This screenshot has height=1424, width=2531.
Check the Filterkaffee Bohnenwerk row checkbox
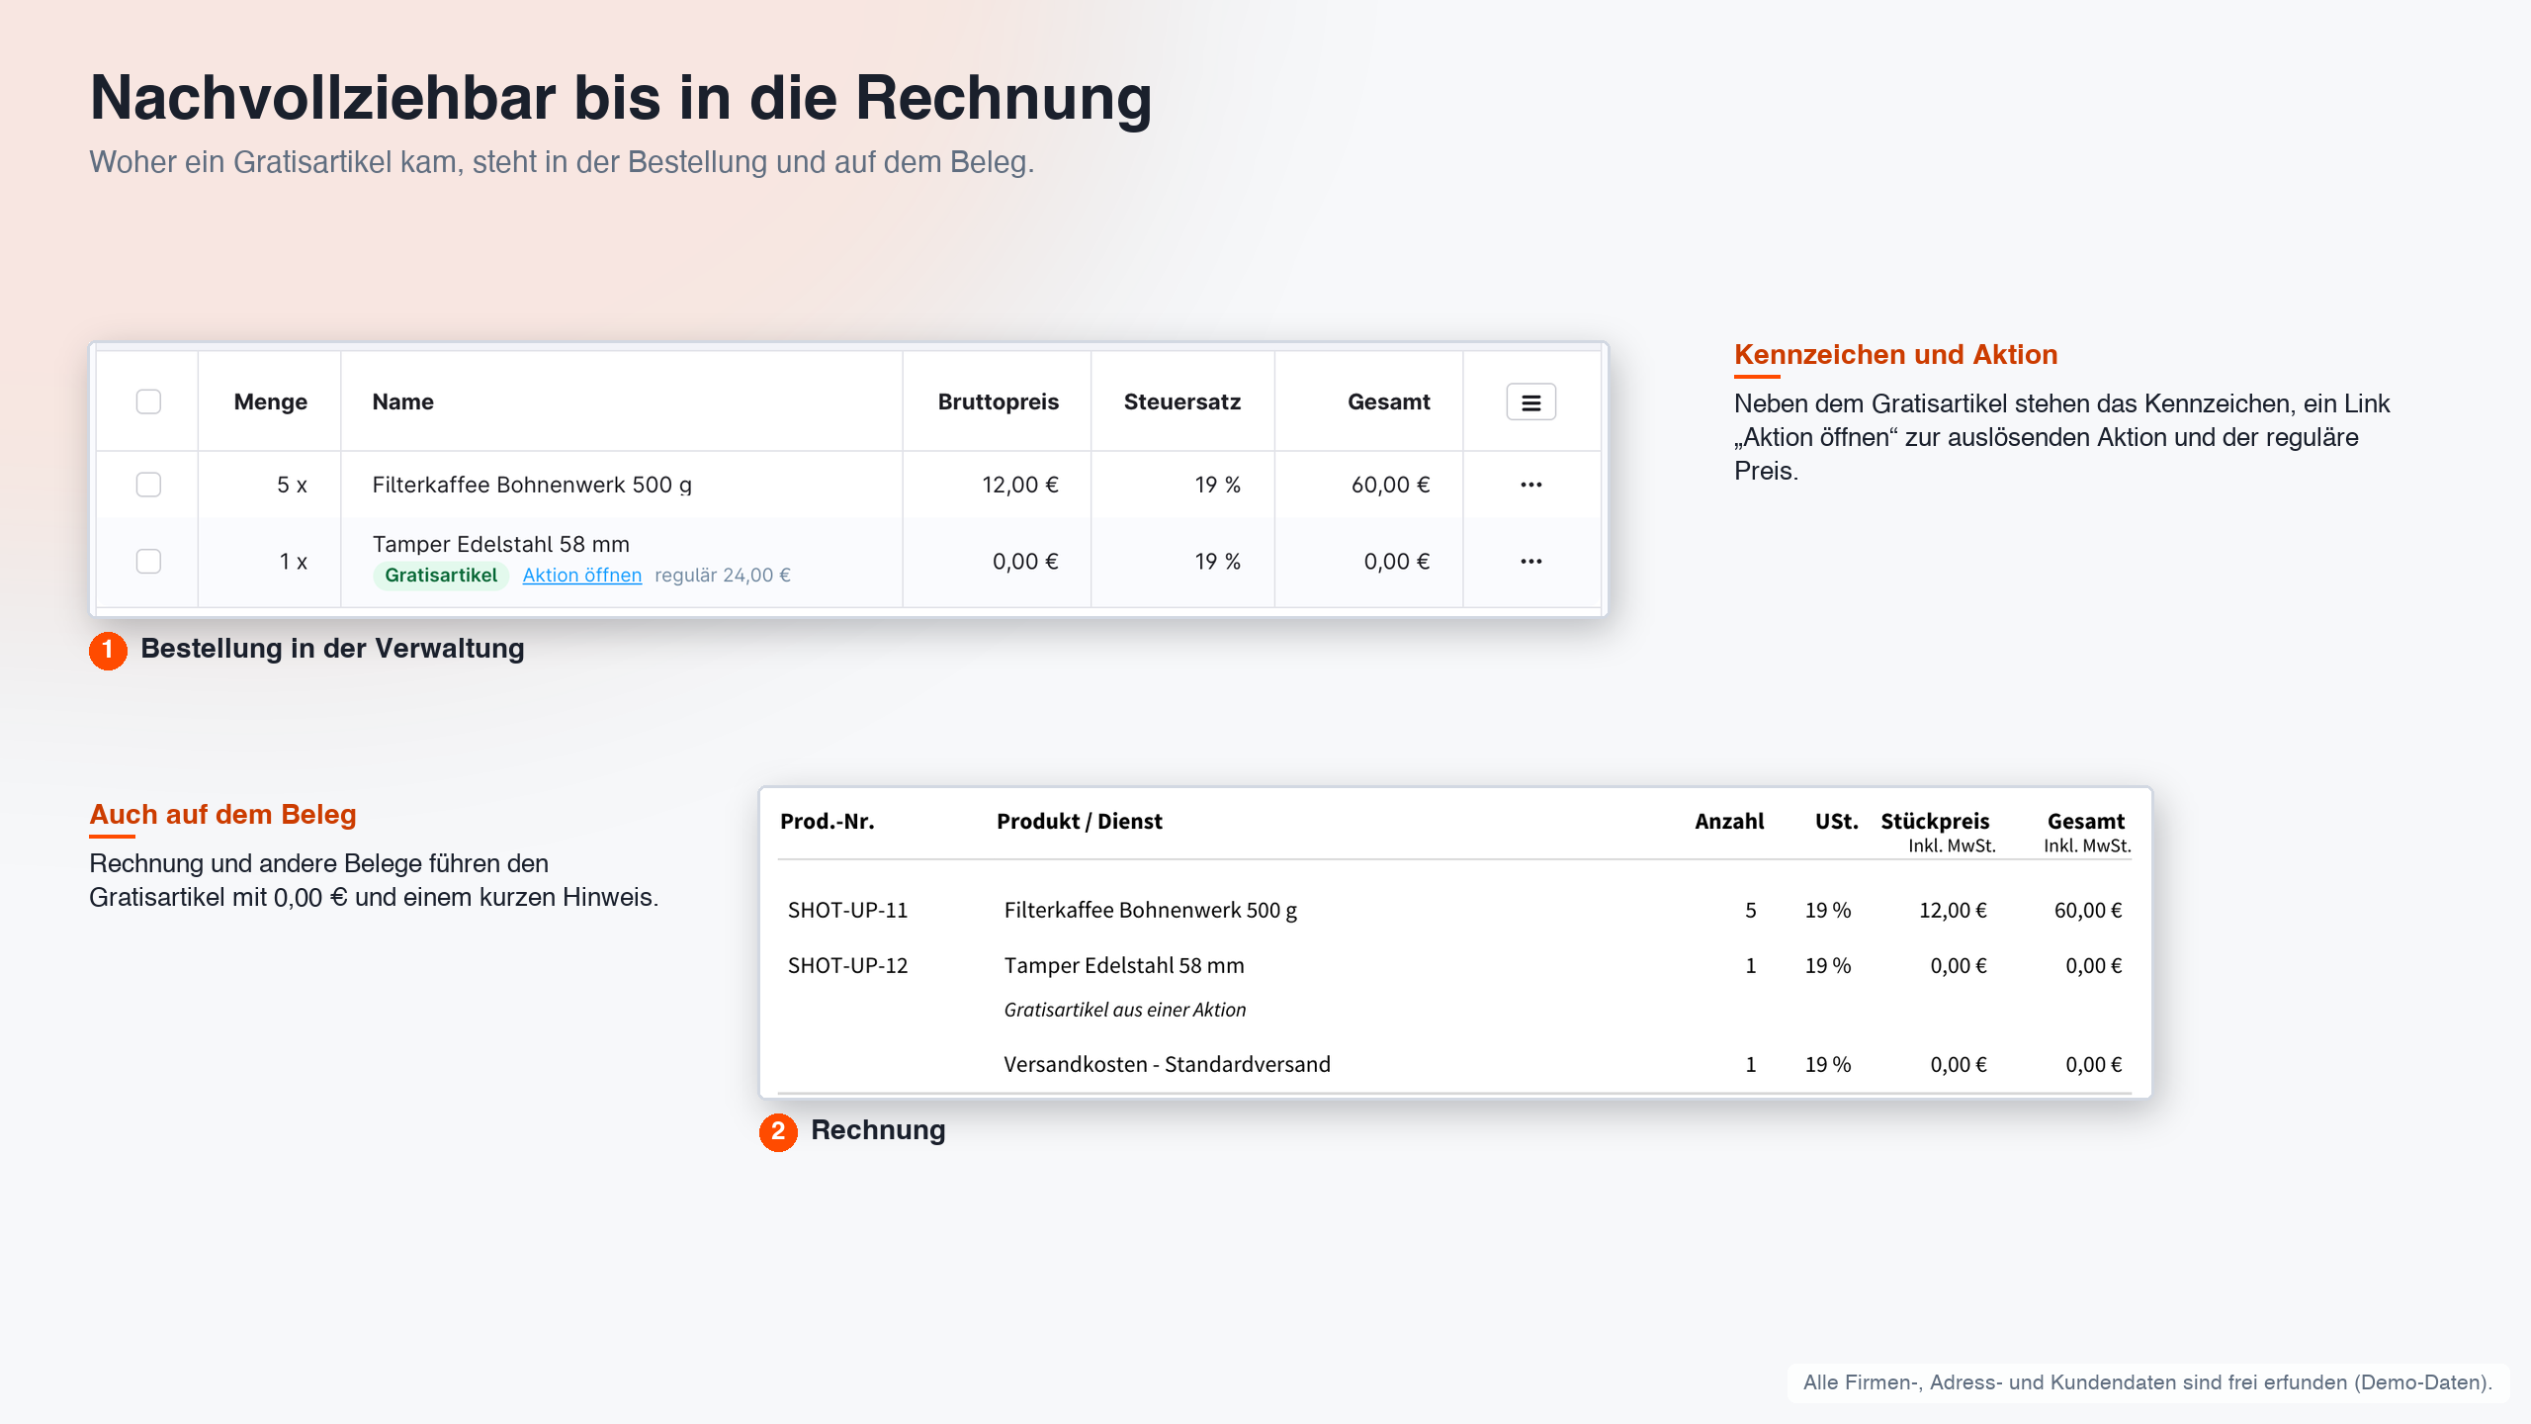tap(148, 485)
